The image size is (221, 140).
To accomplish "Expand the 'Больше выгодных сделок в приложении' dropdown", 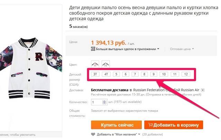I will [x=158, y=49].
